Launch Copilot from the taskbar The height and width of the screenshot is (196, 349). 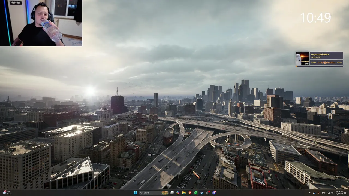coord(178,193)
